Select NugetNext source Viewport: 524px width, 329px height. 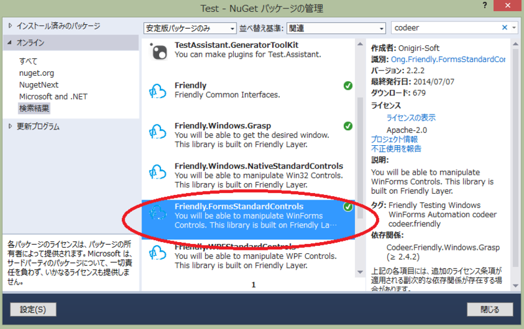(x=39, y=85)
